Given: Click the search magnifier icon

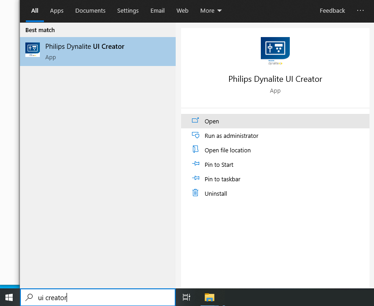Looking at the screenshot, I should point(28,297).
